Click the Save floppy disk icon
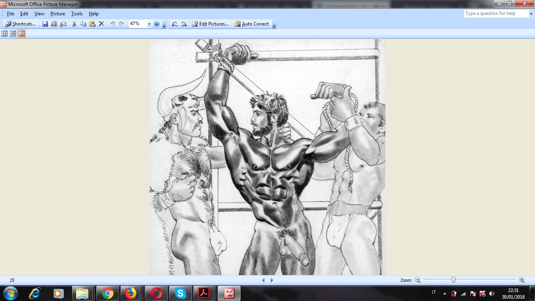The image size is (535, 301). click(x=45, y=24)
